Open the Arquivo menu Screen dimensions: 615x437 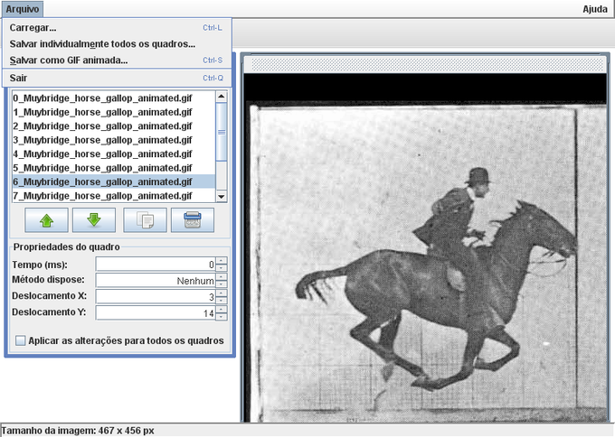tap(23, 9)
